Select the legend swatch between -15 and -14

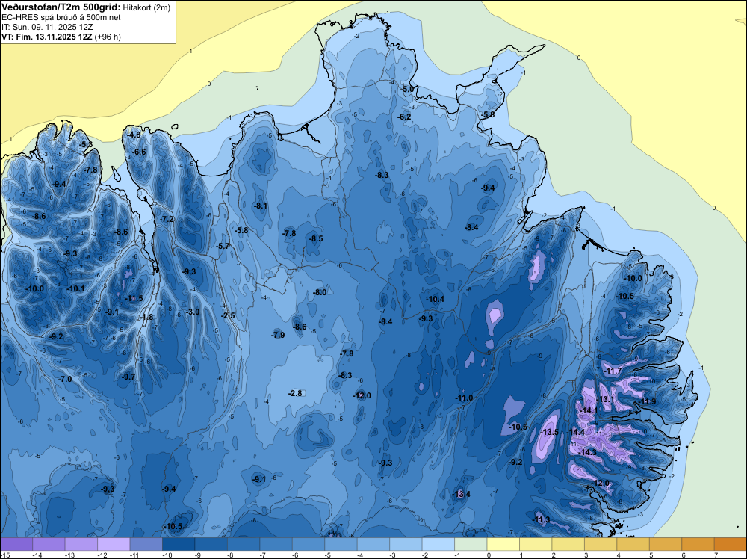16,544
